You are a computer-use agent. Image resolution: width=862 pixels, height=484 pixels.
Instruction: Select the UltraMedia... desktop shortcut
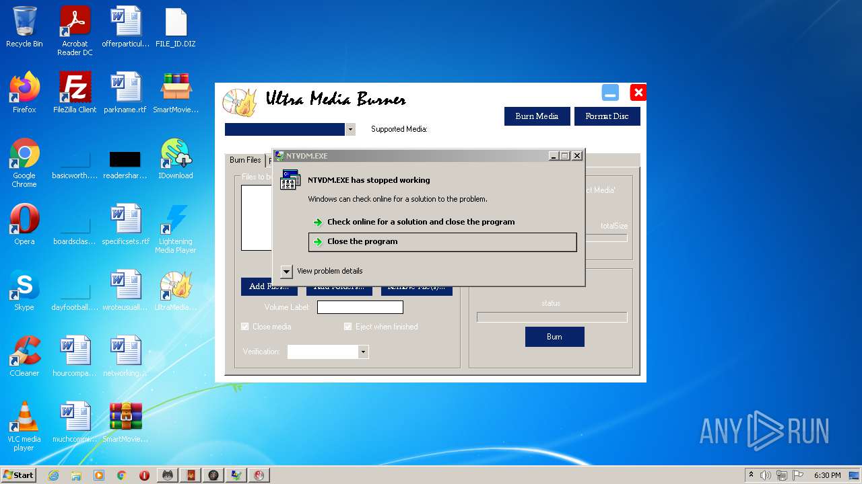coord(176,290)
